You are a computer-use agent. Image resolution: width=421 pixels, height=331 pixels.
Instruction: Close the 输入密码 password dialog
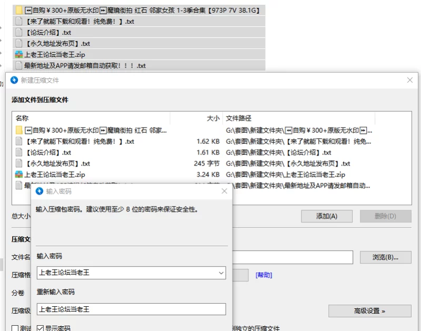point(224,191)
